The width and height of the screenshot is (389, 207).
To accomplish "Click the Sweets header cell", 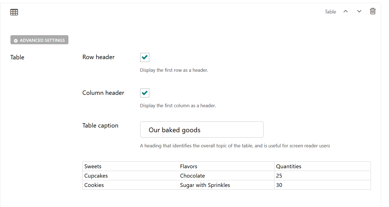I will pyautogui.click(x=130, y=166).
